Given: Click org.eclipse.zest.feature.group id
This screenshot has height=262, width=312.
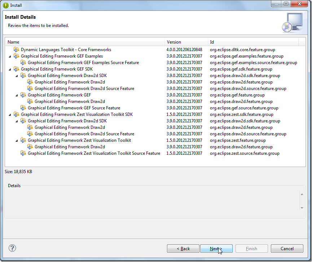Looking at the screenshot, I should 238,140.
